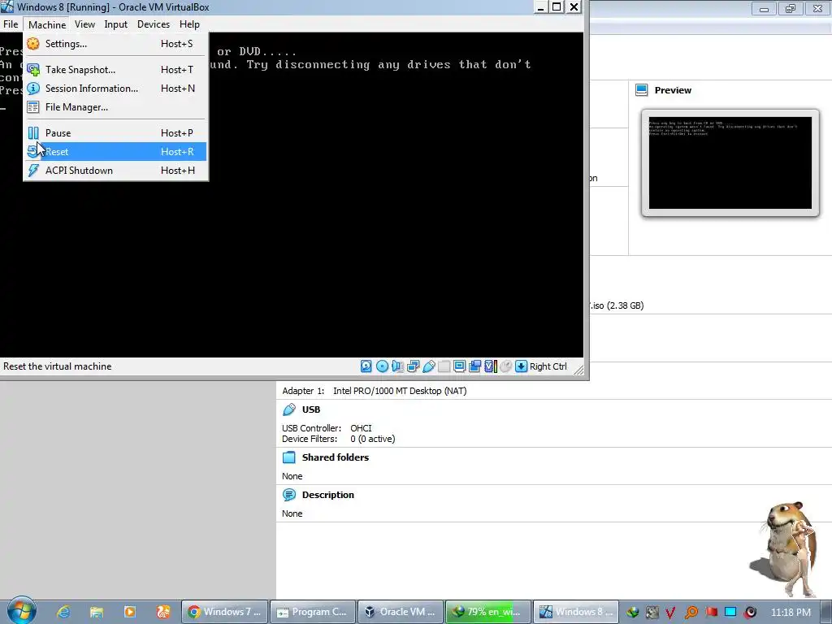Open the Devices menu
This screenshot has height=624, width=832.
coord(154,24)
